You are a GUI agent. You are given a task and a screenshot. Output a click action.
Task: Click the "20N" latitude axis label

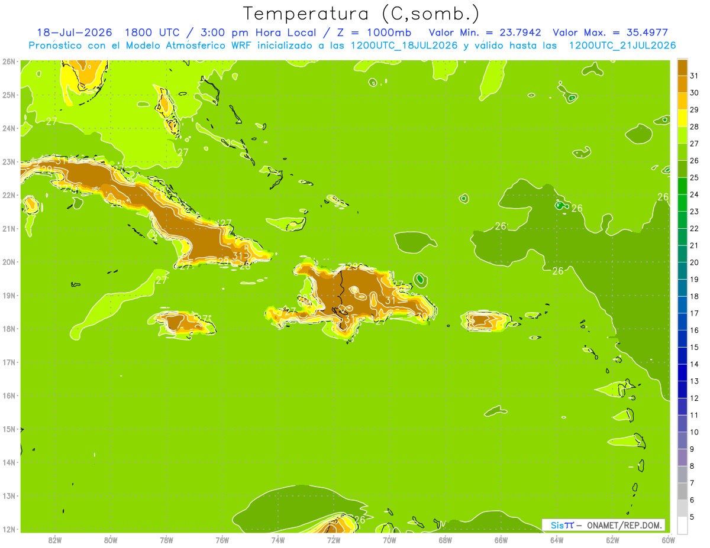click(x=9, y=262)
